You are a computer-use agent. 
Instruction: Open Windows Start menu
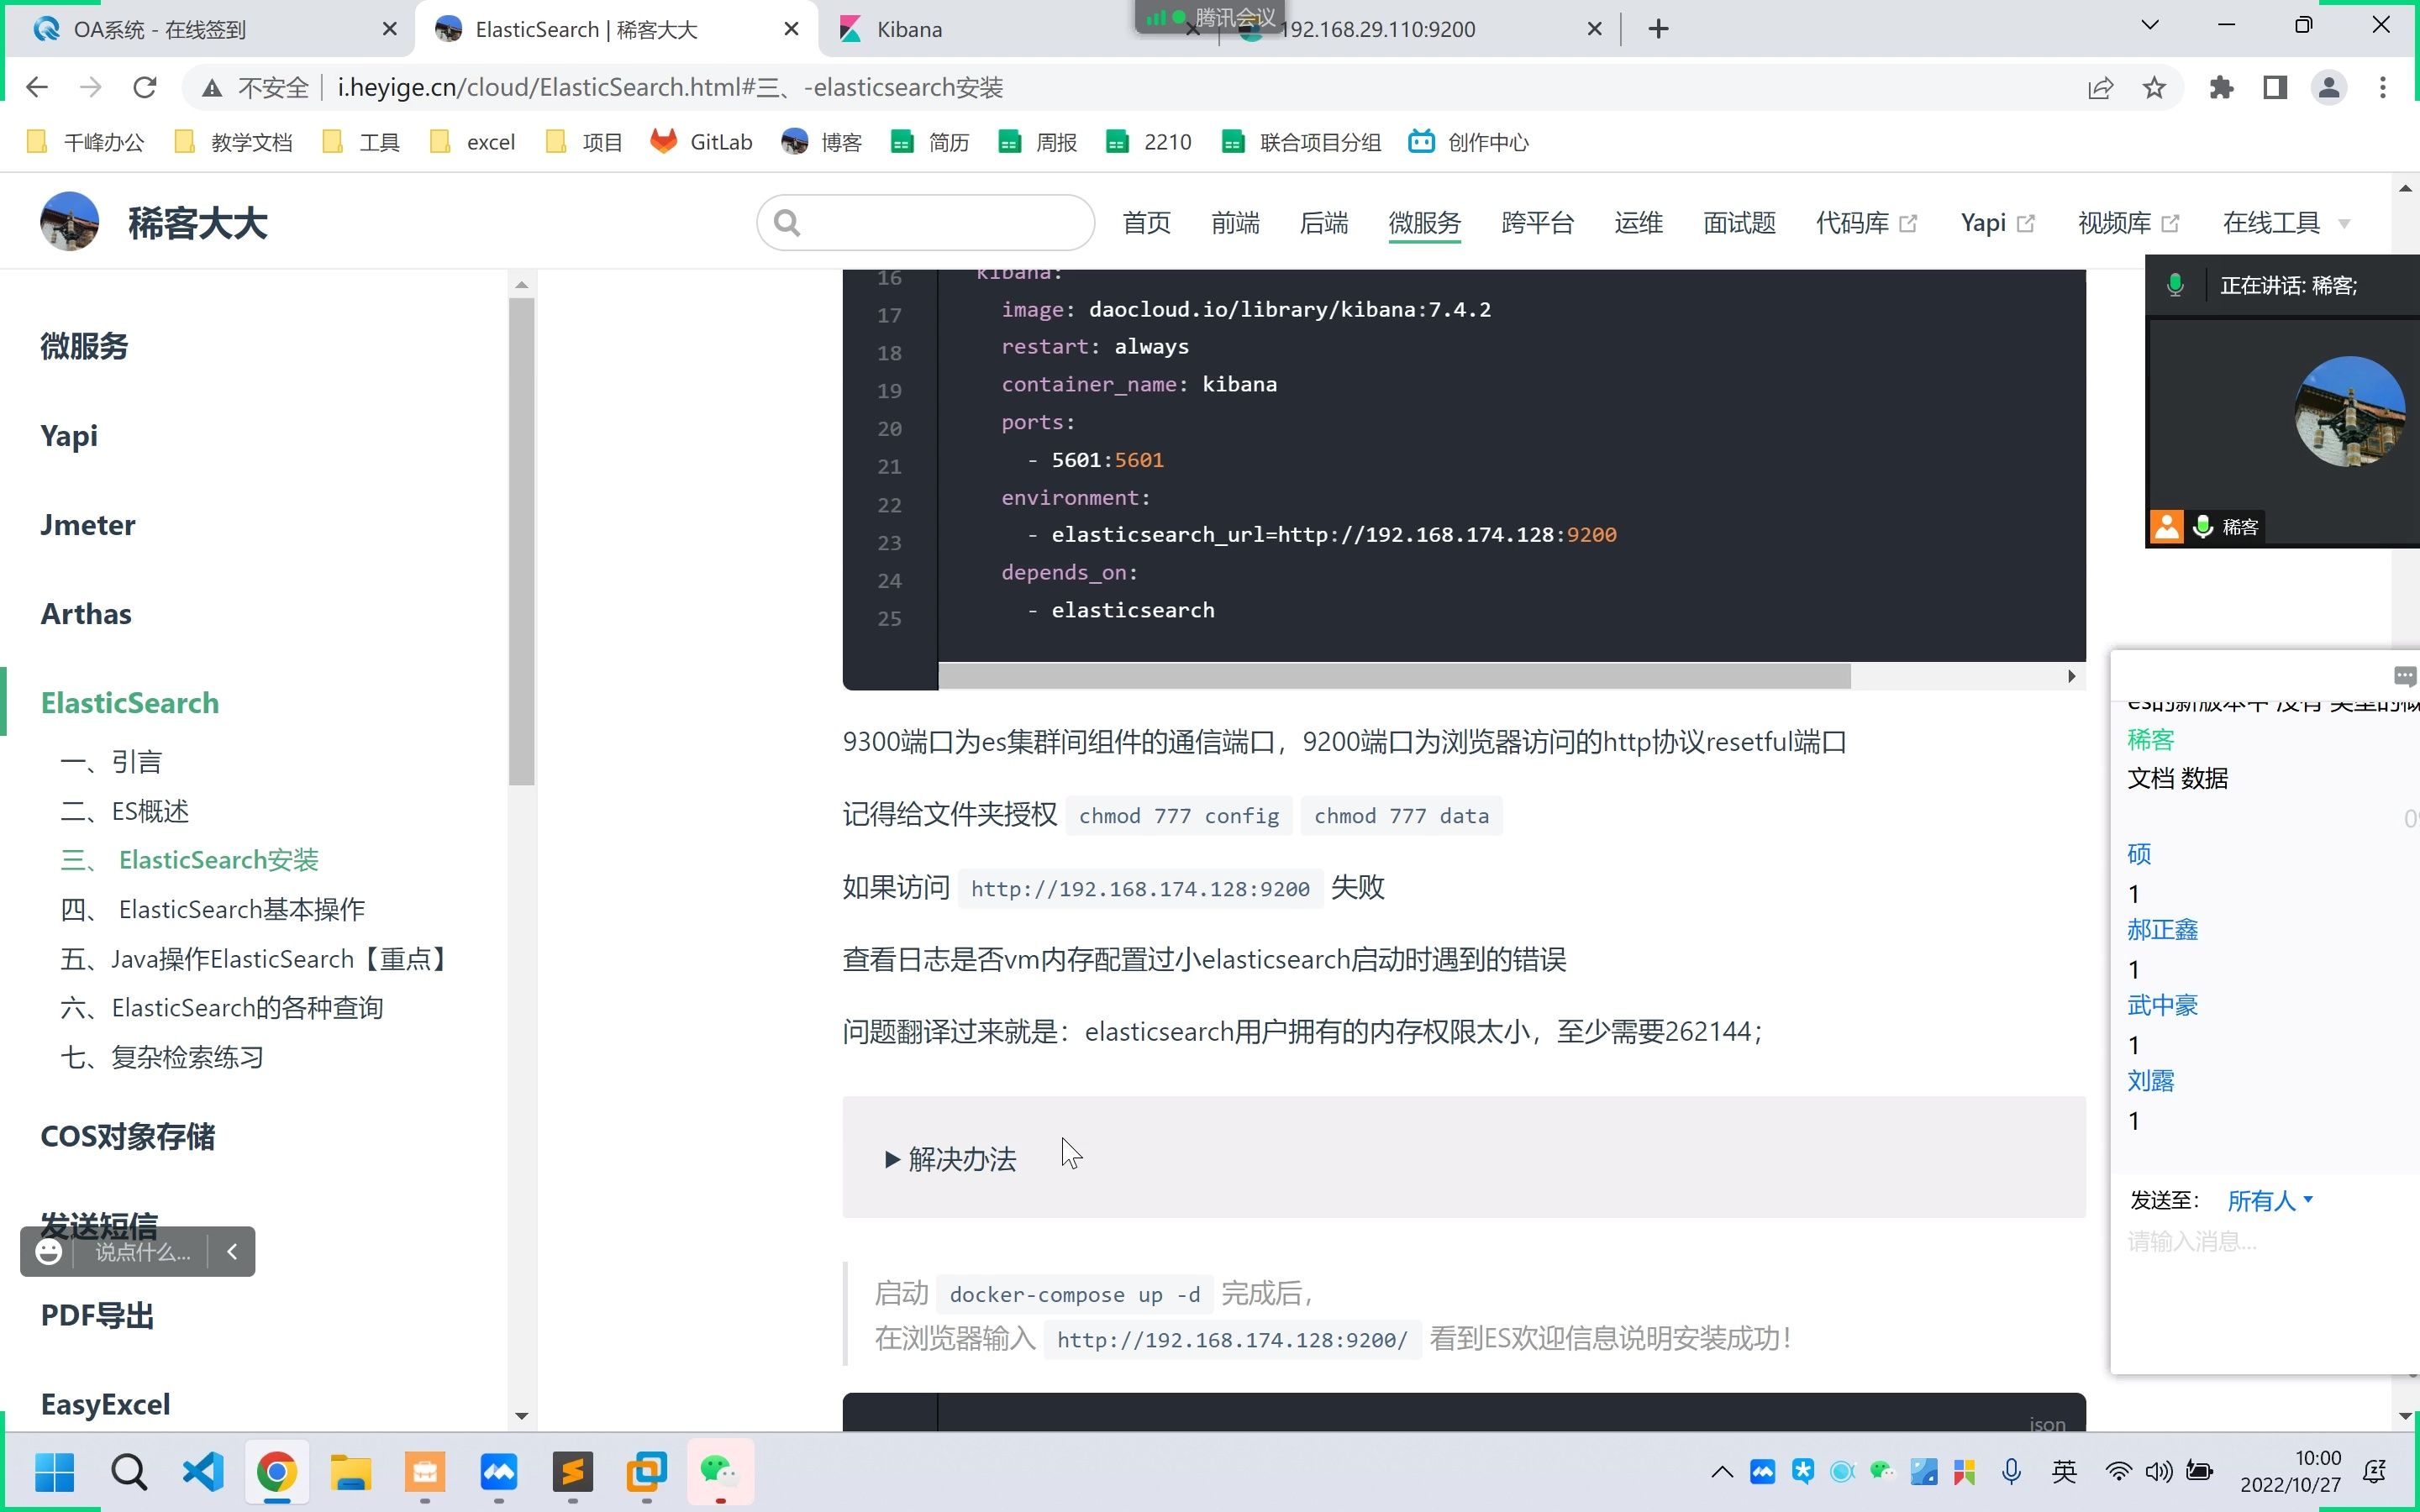(x=54, y=1472)
